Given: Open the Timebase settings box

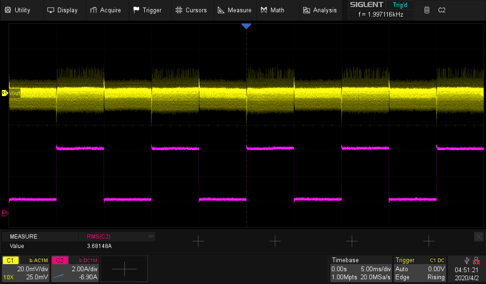Looking at the screenshot, I should pos(361,269).
